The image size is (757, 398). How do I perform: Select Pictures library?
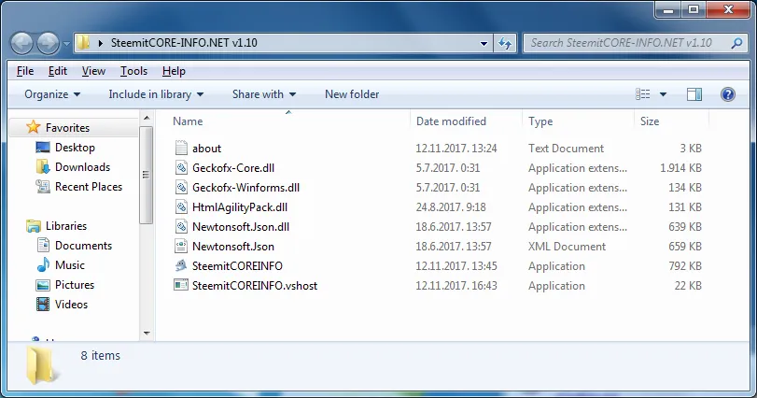click(x=75, y=285)
